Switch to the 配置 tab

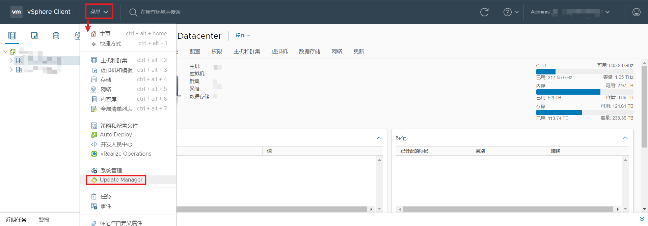click(195, 51)
